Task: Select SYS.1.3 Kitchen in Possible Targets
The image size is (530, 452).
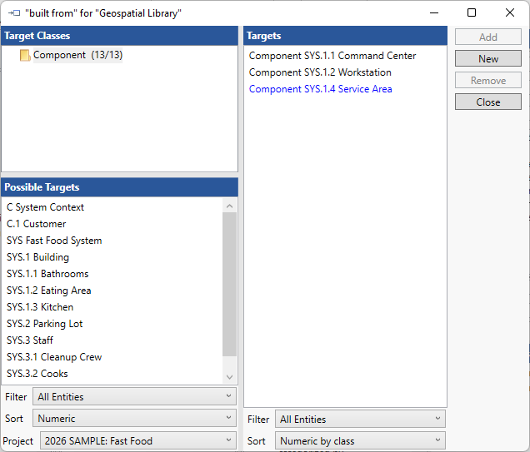Action: pyautogui.click(x=40, y=307)
